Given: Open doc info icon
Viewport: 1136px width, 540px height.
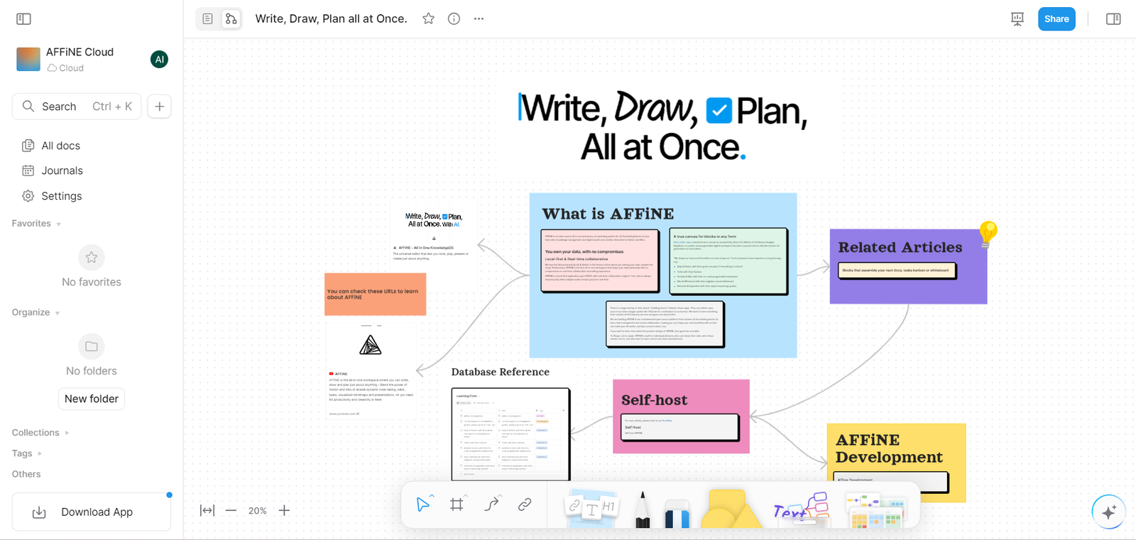Looking at the screenshot, I should pyautogui.click(x=454, y=19).
